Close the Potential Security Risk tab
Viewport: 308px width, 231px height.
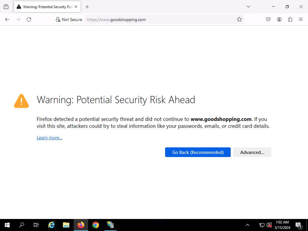click(x=76, y=7)
